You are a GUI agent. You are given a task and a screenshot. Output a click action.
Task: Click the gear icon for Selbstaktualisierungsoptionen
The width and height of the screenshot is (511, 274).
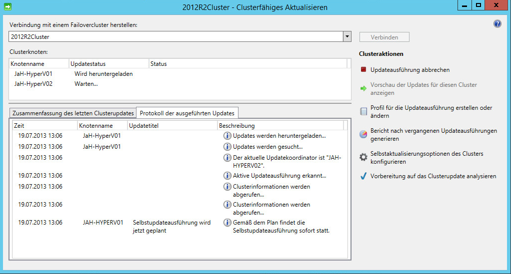coord(363,157)
